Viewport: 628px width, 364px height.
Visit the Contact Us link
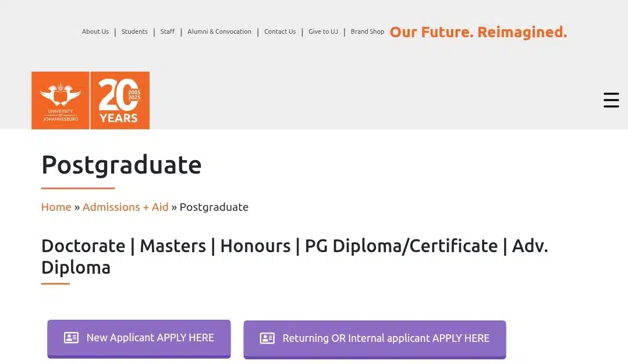[x=280, y=31]
